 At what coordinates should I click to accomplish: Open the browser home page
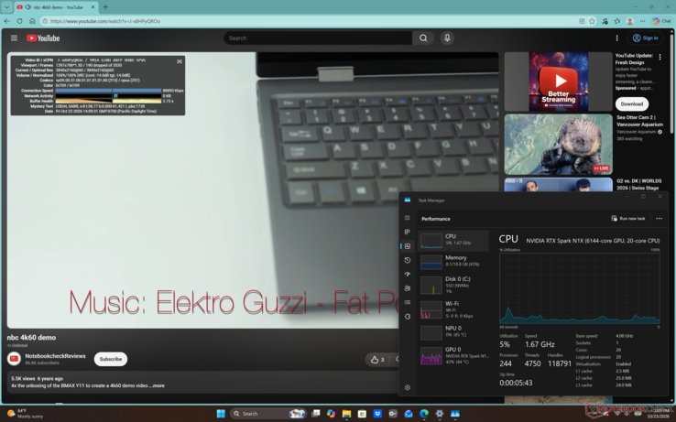[32, 21]
